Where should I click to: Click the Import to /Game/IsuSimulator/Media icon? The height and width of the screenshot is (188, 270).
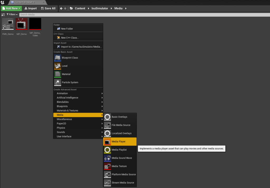(x=59, y=47)
